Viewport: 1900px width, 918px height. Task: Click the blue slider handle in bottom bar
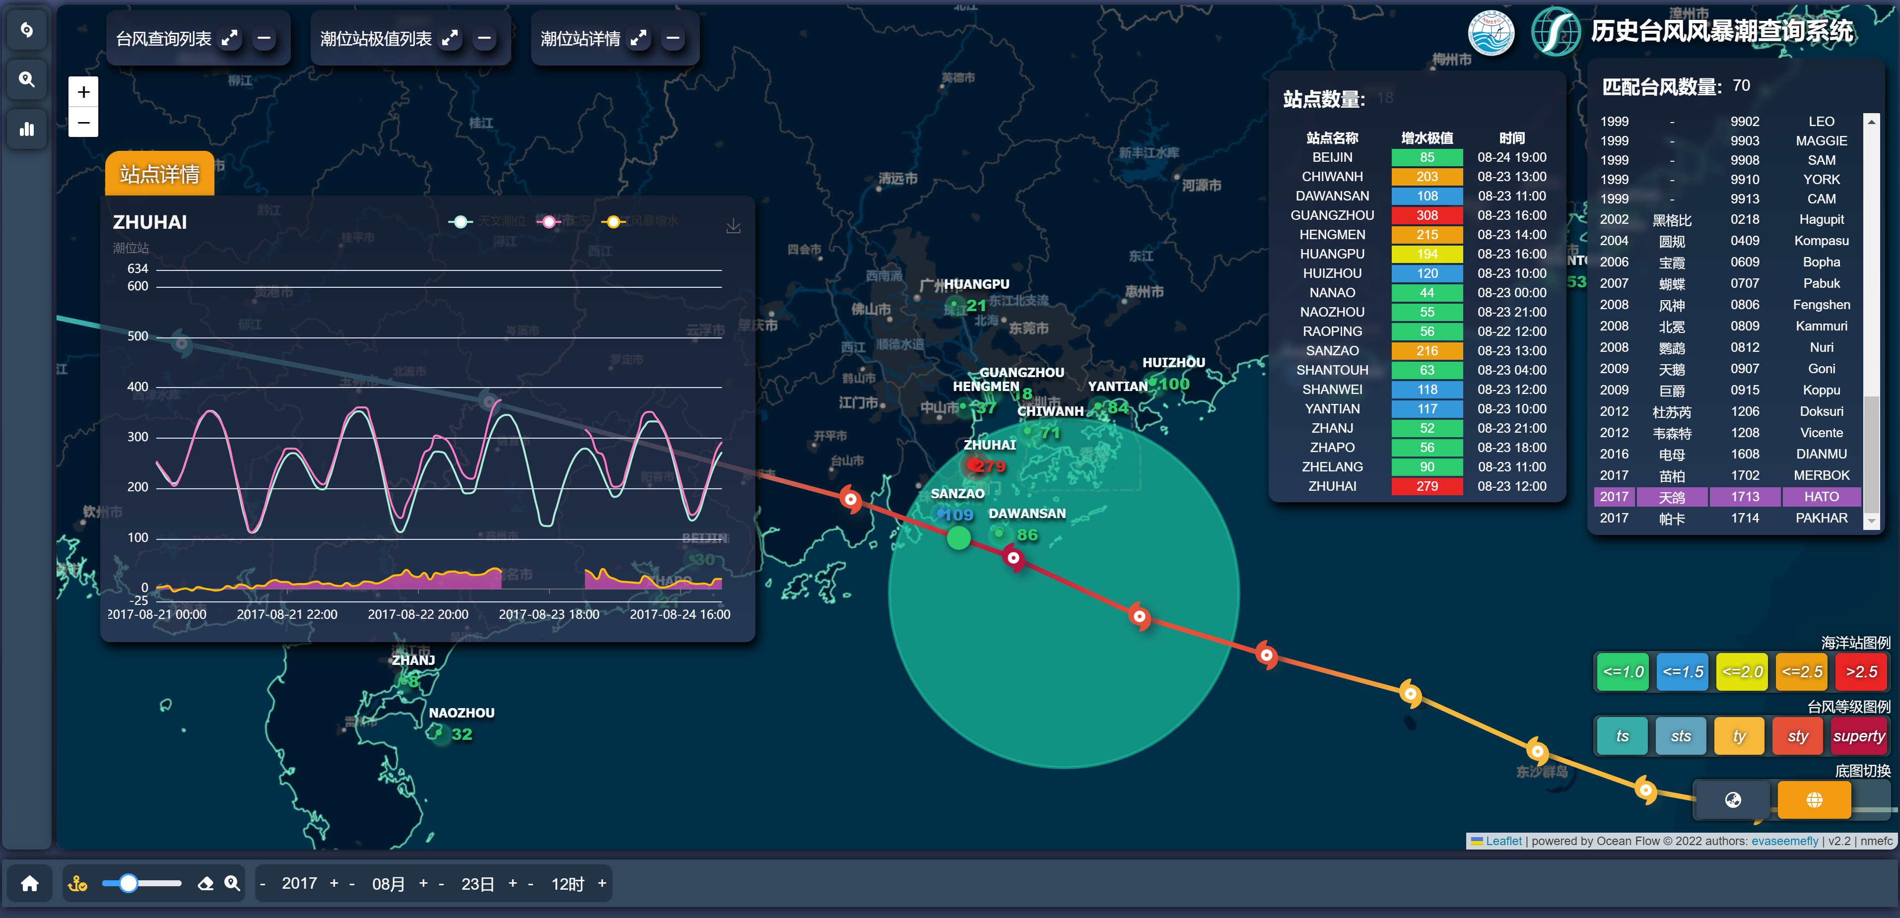129,883
